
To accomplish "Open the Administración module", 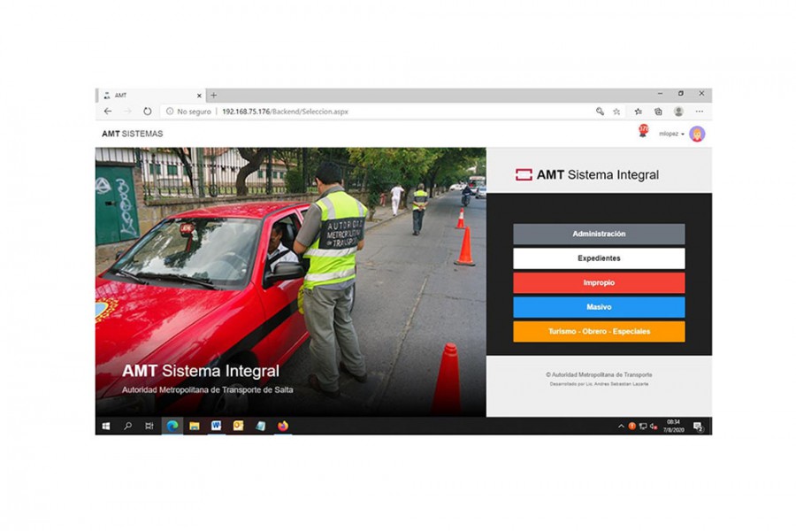I will click(599, 234).
